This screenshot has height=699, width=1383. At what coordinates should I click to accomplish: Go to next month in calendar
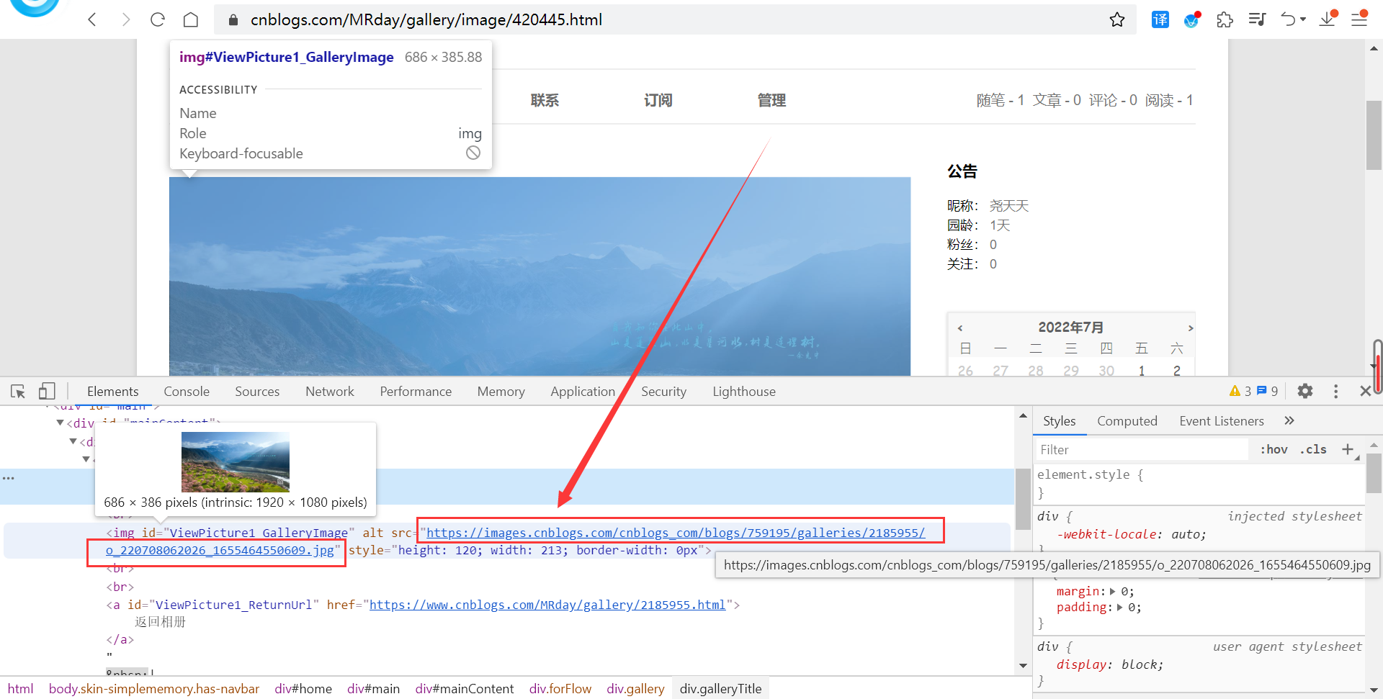tap(1190, 328)
